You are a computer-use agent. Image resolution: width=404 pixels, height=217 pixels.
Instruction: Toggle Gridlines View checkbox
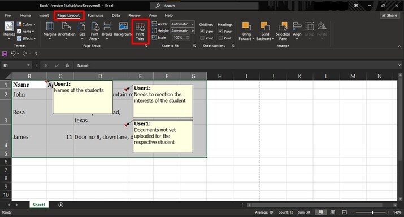point(202,32)
